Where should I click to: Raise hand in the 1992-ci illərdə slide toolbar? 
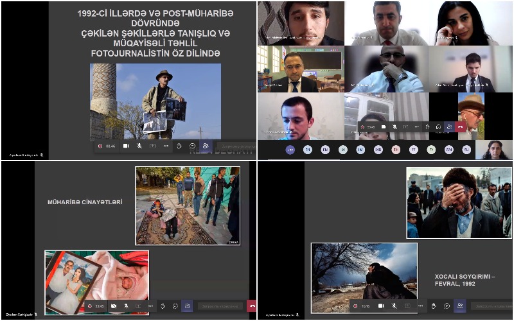(x=179, y=146)
